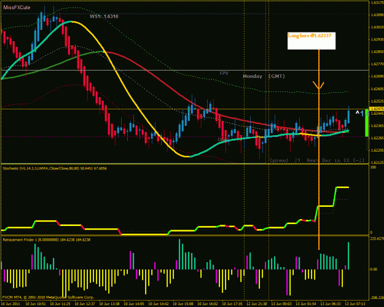Click the Stochastic scale value 100

click(373, 168)
